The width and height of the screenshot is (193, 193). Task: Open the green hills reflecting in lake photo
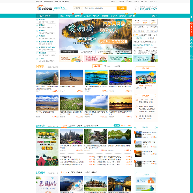click(x=120, y=137)
